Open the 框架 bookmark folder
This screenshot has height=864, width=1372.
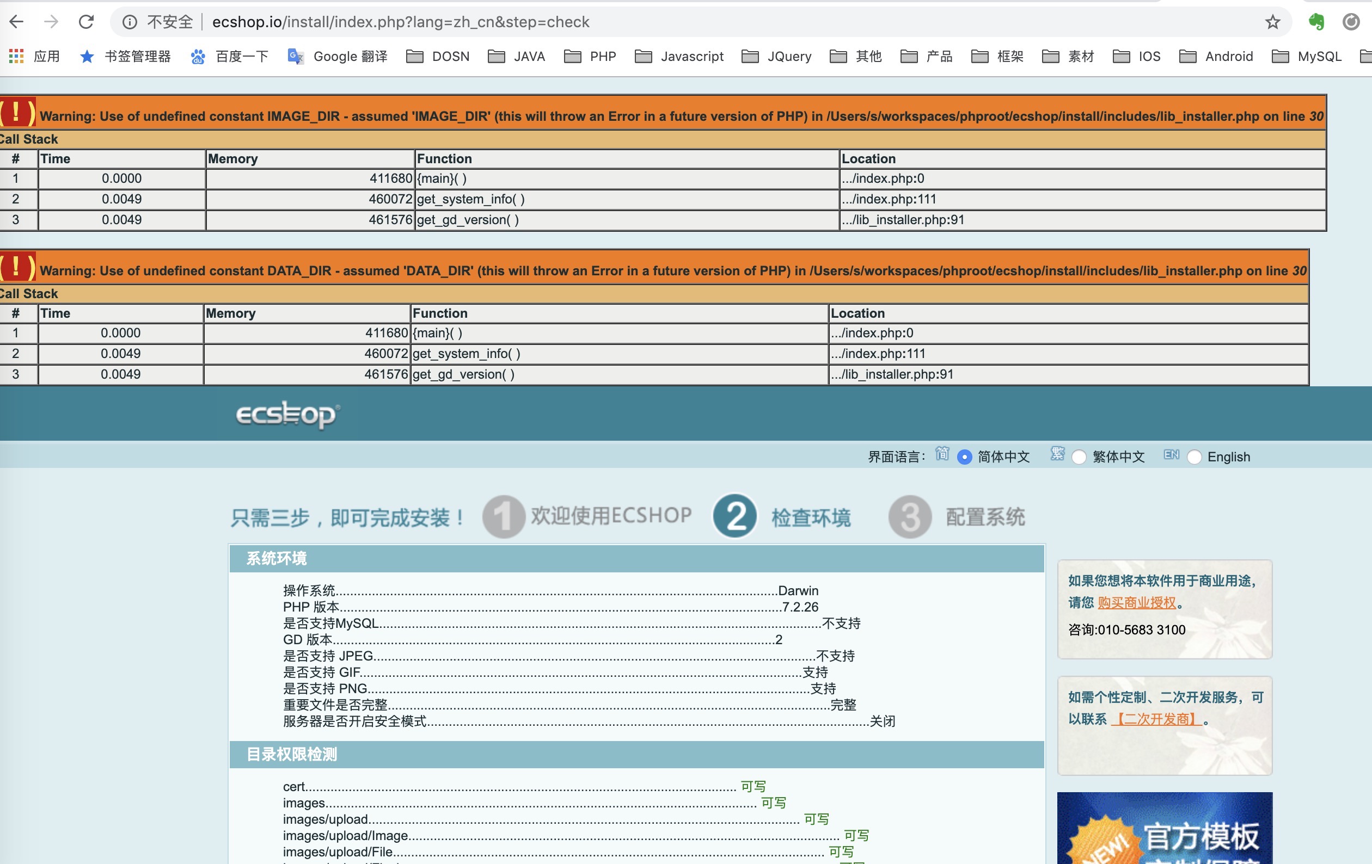point(997,56)
